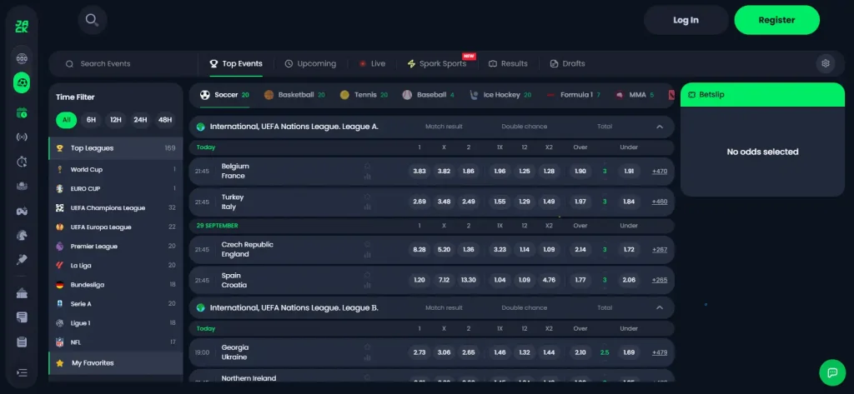Click the Betslip header icon
Viewport: 854px width, 394px height.
click(691, 95)
